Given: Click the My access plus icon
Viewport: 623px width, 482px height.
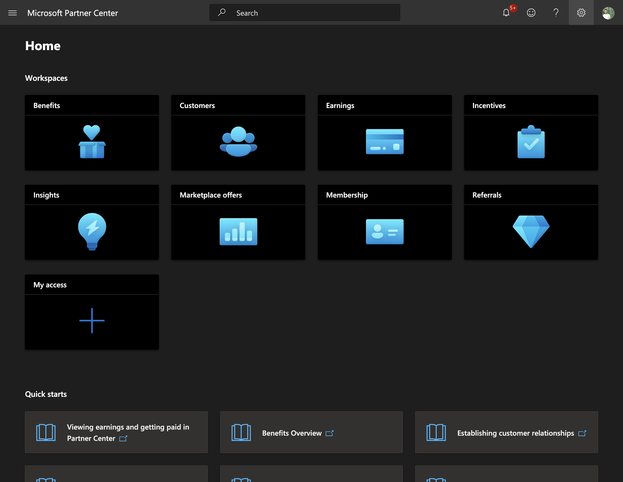Looking at the screenshot, I should coord(92,321).
